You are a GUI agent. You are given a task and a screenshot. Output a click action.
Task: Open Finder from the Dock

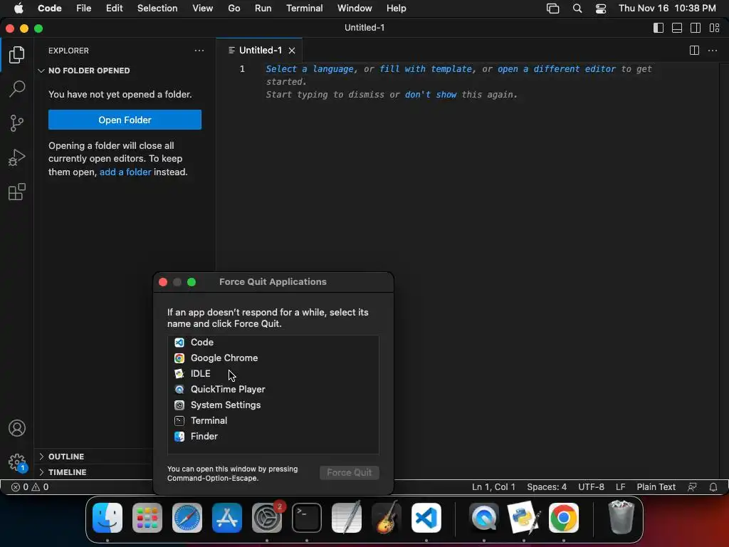tap(107, 518)
